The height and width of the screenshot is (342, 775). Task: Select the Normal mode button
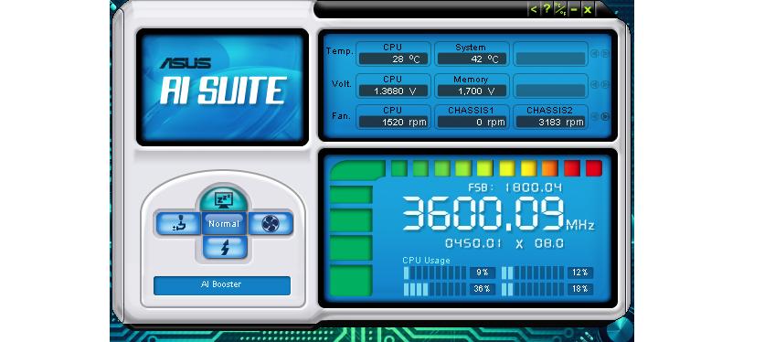pos(224,224)
